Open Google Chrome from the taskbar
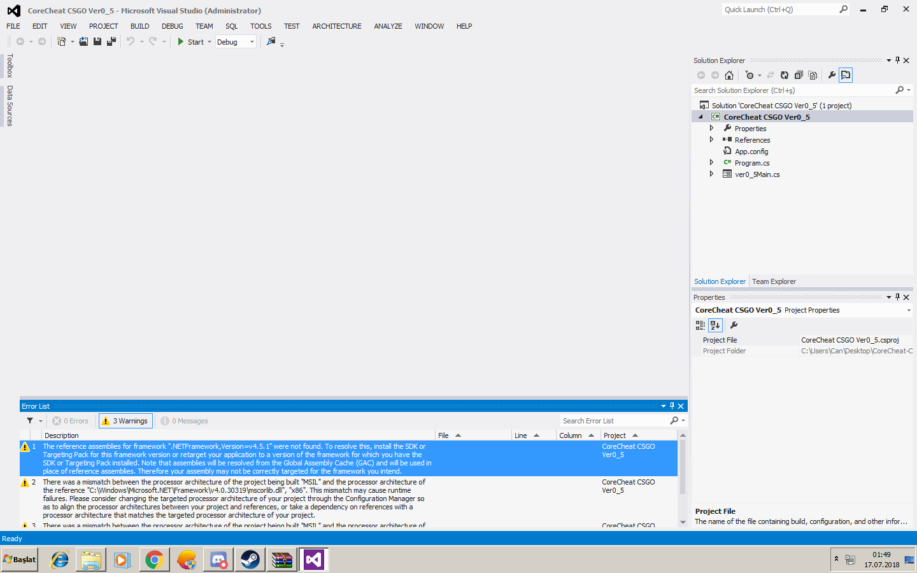Screen dimensions: 917x573 coord(154,560)
